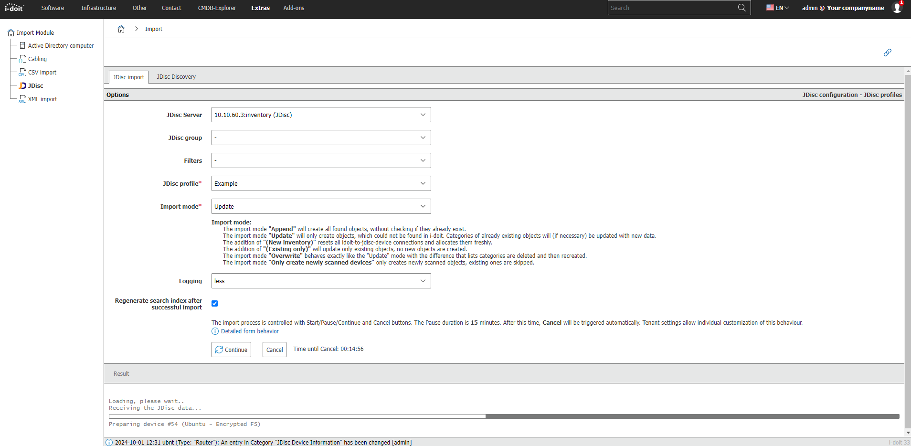The image size is (911, 446).
Task: Click 'Preparing device #54' status text
Action: (x=184, y=424)
